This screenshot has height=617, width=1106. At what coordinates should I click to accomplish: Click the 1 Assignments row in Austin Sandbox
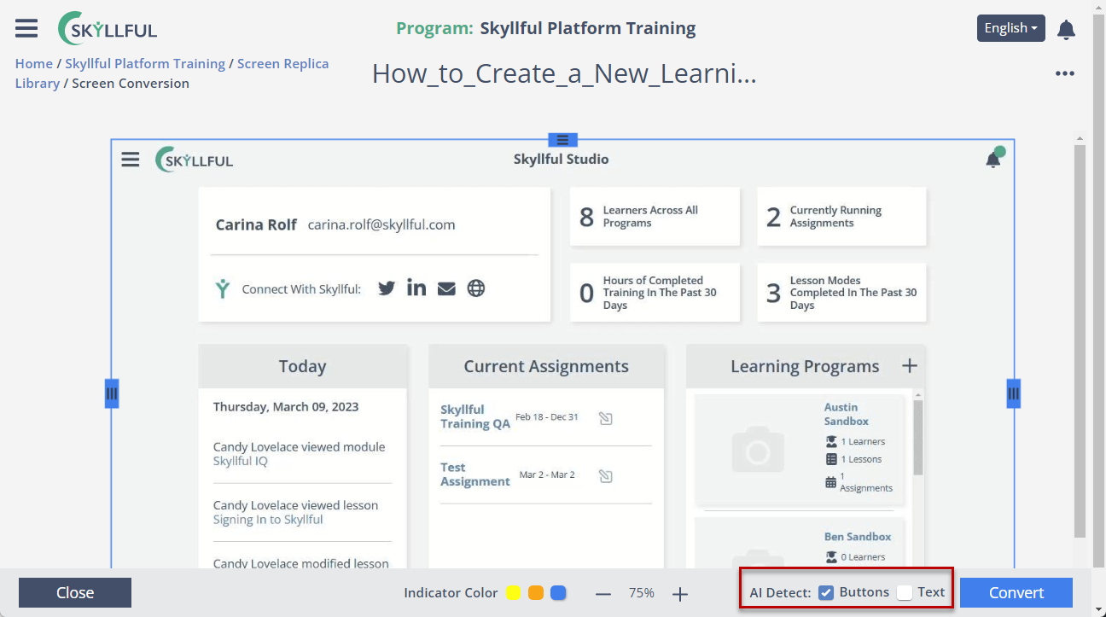pos(859,482)
